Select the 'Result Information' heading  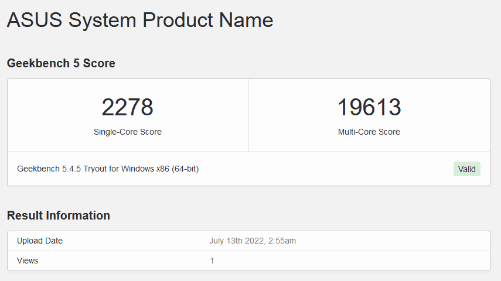tap(59, 215)
